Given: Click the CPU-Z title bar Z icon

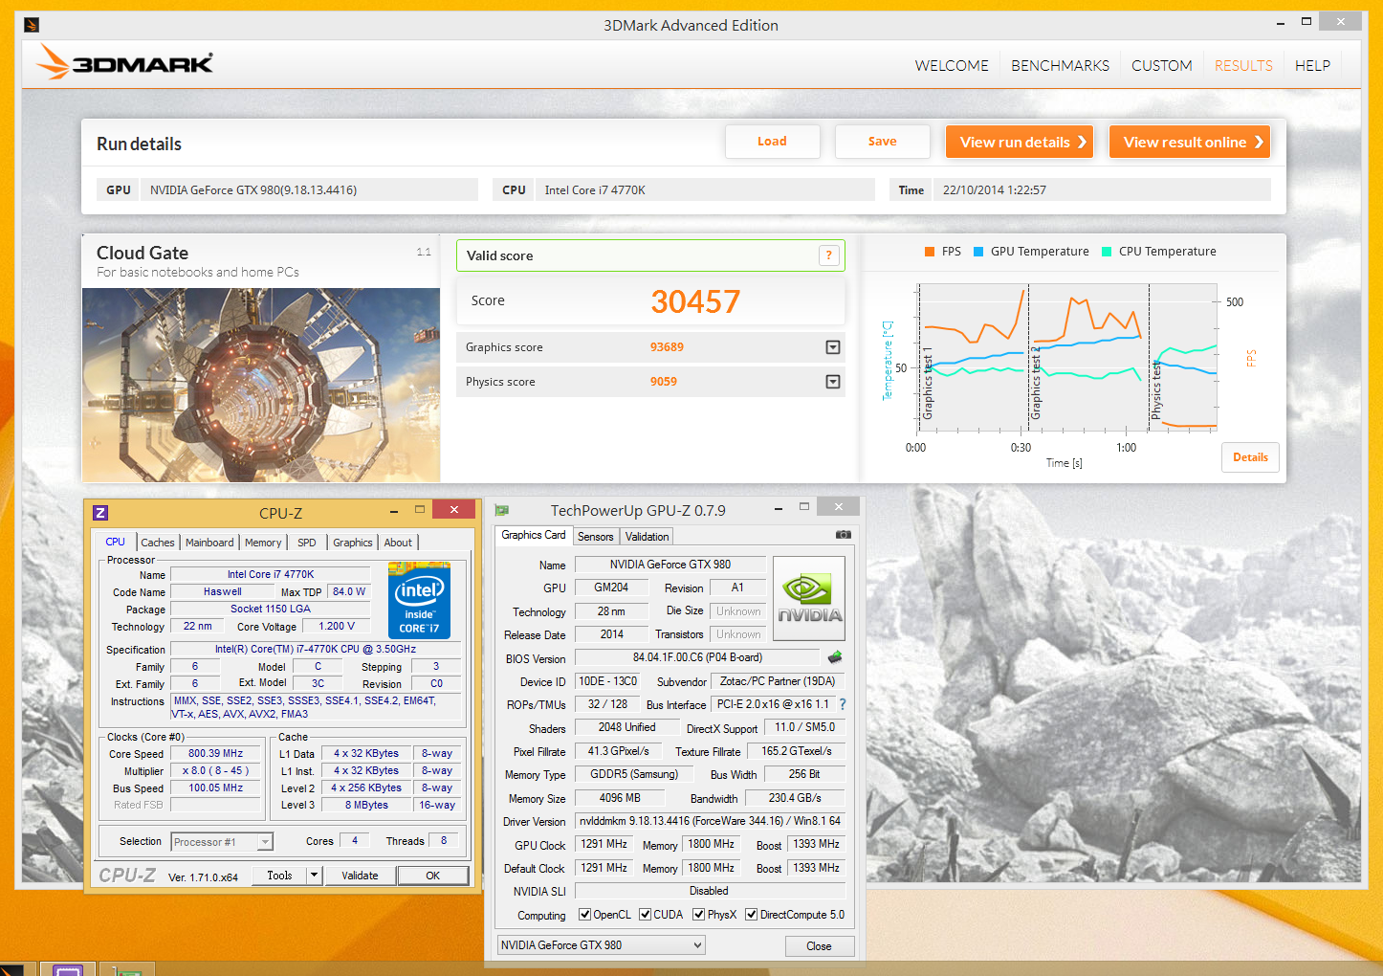Looking at the screenshot, I should [x=100, y=513].
